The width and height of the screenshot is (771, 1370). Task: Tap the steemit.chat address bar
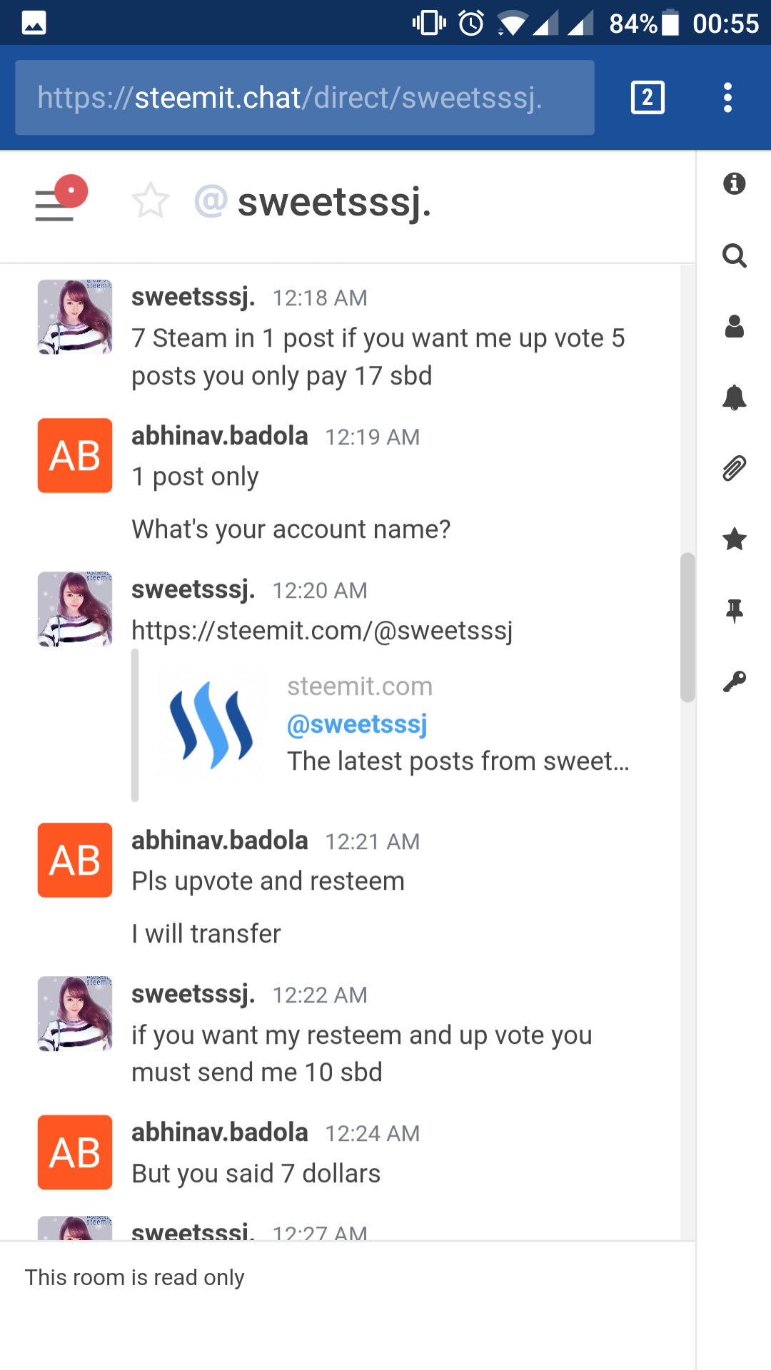click(x=304, y=98)
